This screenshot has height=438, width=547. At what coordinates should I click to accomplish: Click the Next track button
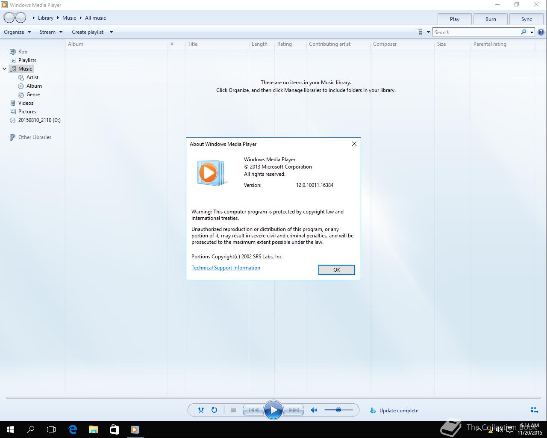pos(294,410)
